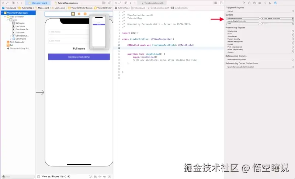
Task: Click the searchDisplayController outlet connection circle
Action: pos(293,21)
